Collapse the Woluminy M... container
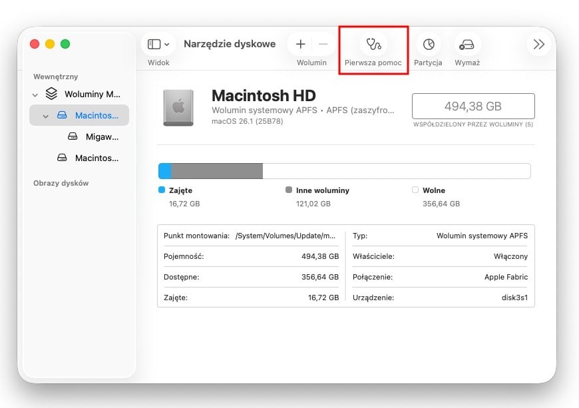 (35, 95)
